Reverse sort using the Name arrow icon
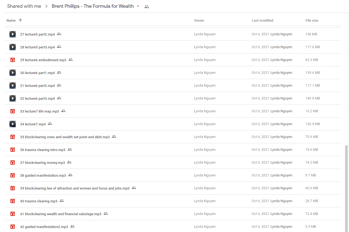 click(20, 20)
